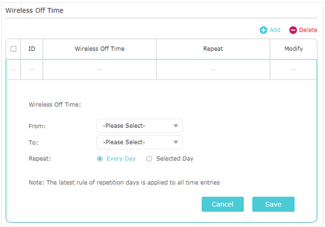Click the Save button
This screenshot has width=325, height=227.
tap(273, 204)
